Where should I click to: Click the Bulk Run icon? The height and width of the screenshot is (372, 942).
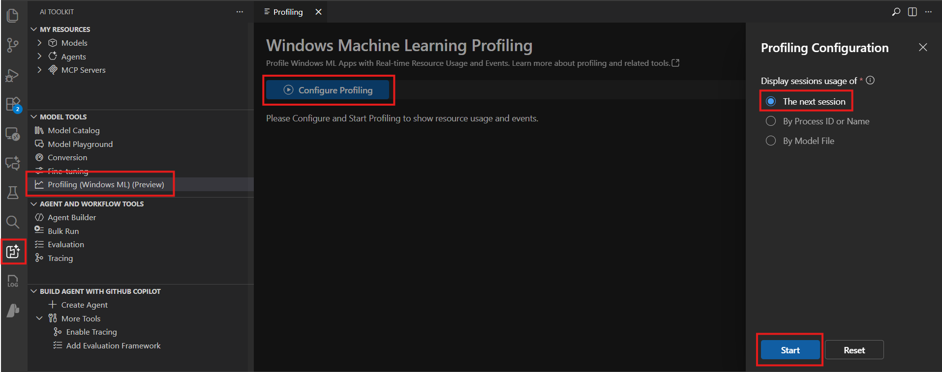(39, 230)
